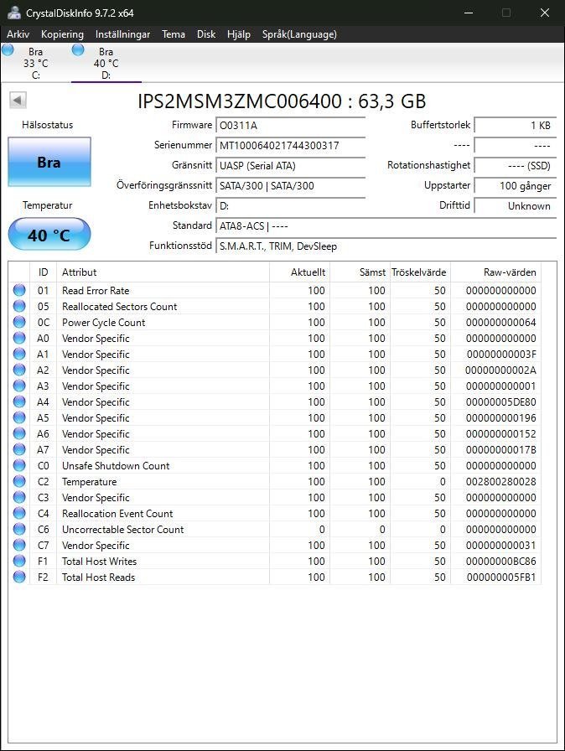Click the Raw-värden column header
This screenshot has width=565, height=751.
pyautogui.click(x=509, y=272)
